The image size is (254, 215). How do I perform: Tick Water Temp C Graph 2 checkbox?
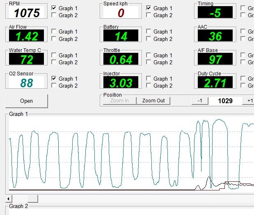click(x=54, y=62)
